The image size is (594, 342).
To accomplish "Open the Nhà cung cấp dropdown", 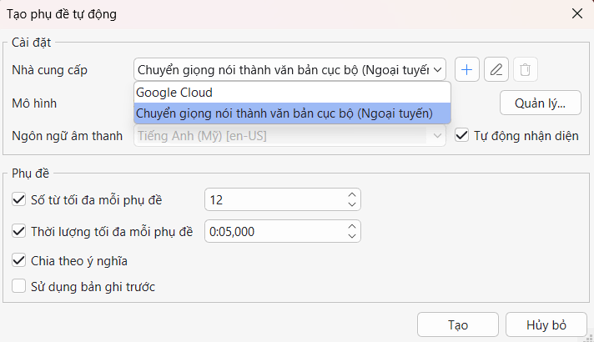I will click(x=289, y=70).
